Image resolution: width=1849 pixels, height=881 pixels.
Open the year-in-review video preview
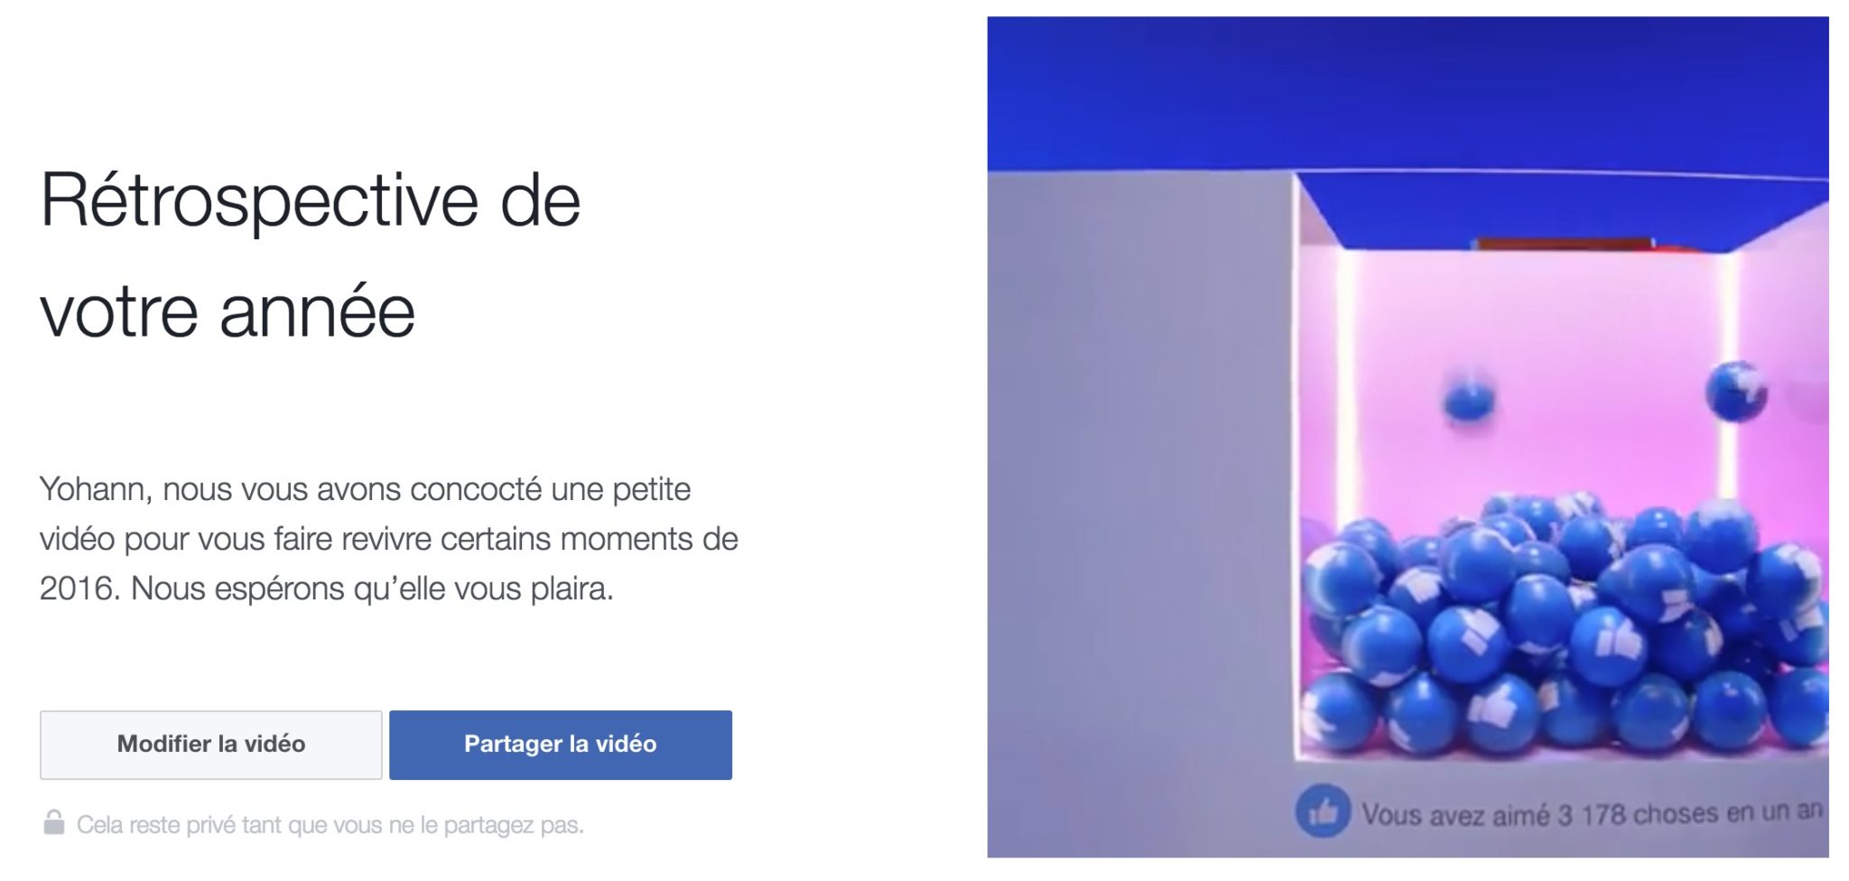pos(1408,437)
